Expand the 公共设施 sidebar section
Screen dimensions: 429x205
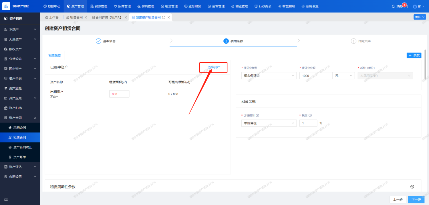[20, 59]
